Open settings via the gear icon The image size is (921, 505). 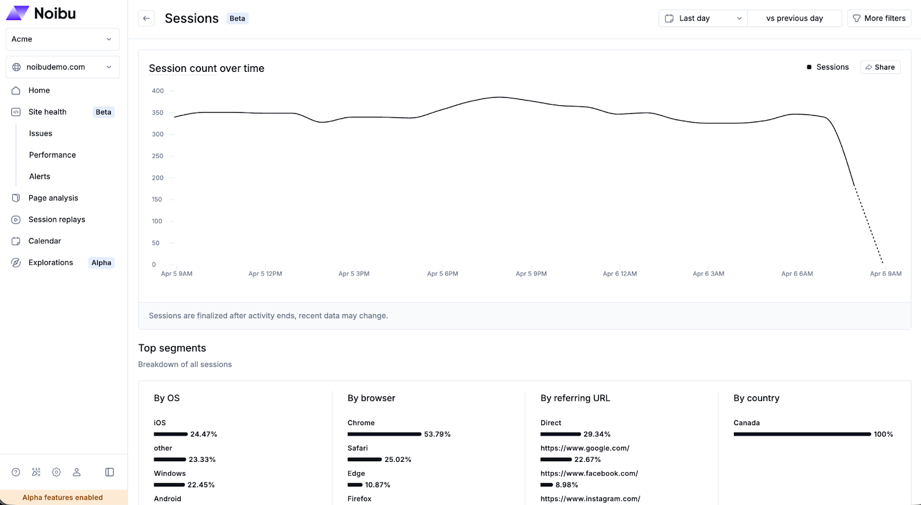[56, 472]
